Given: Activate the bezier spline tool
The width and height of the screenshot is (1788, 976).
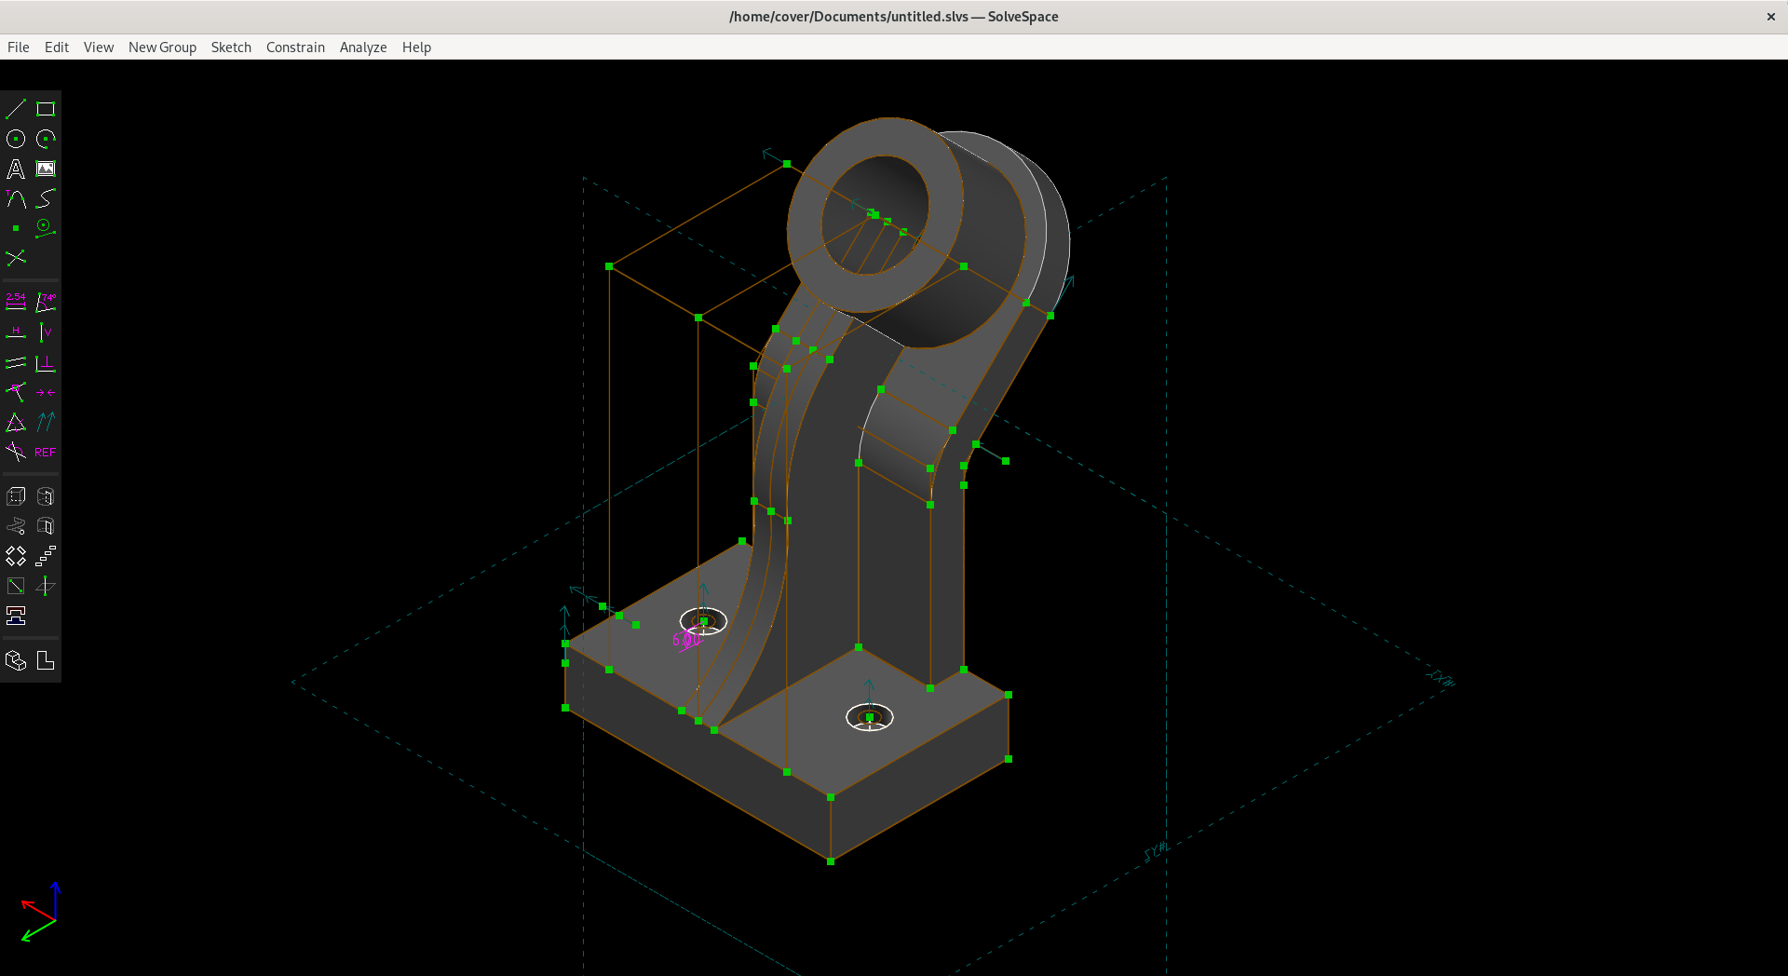Looking at the screenshot, I should tap(46, 199).
